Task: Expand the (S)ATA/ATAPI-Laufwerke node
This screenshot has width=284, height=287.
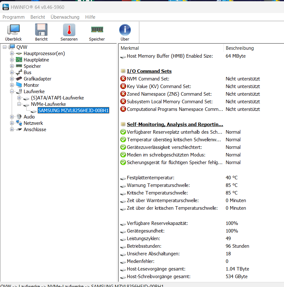Action: point(19,98)
